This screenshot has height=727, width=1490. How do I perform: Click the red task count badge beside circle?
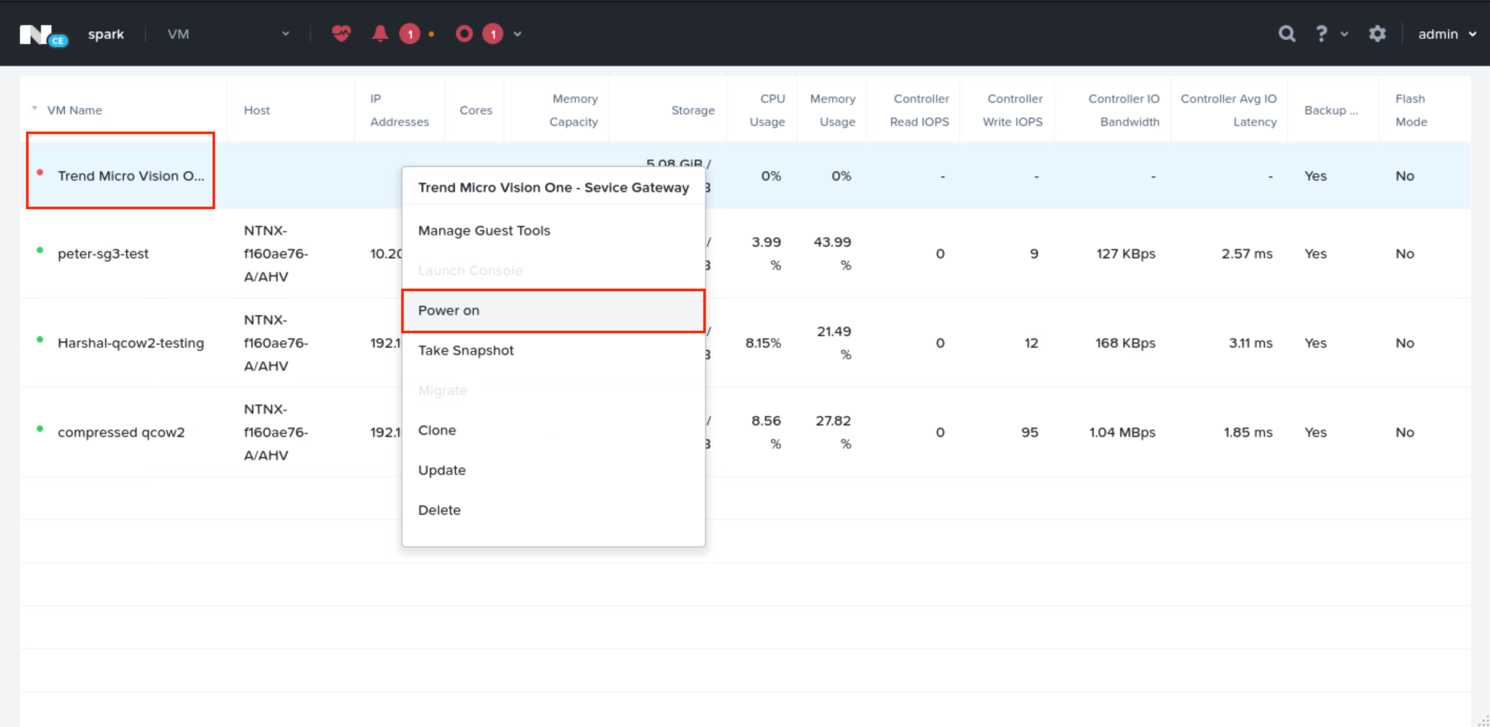click(493, 34)
